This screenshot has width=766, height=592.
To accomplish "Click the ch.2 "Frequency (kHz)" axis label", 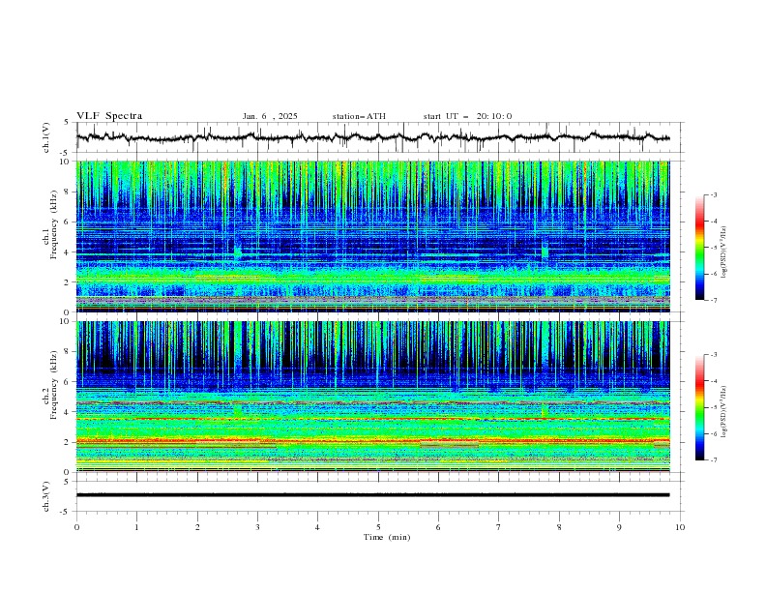I will [x=54, y=385].
